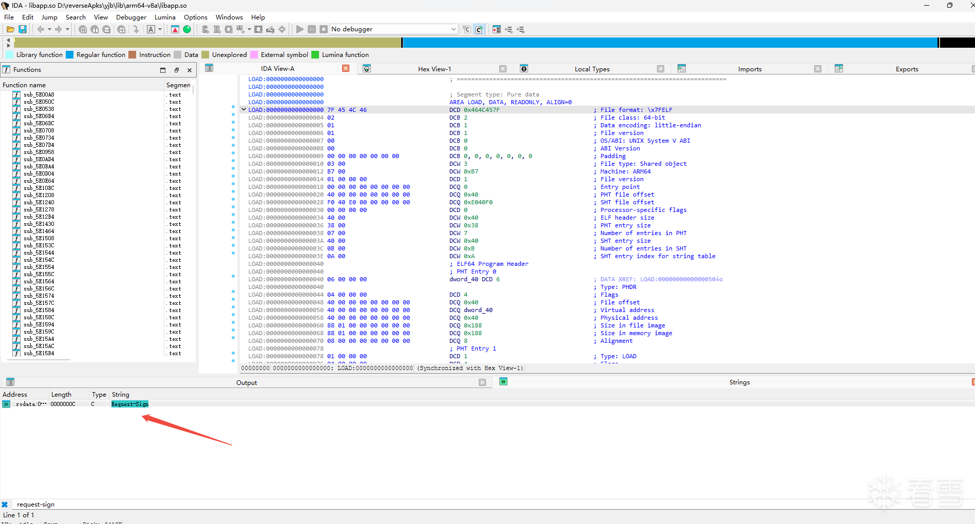Click the red-dot list toolbar icon
The image size is (975, 524).
point(497,29)
